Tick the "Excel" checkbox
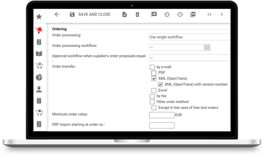264x157 pixels. [x=154, y=90]
